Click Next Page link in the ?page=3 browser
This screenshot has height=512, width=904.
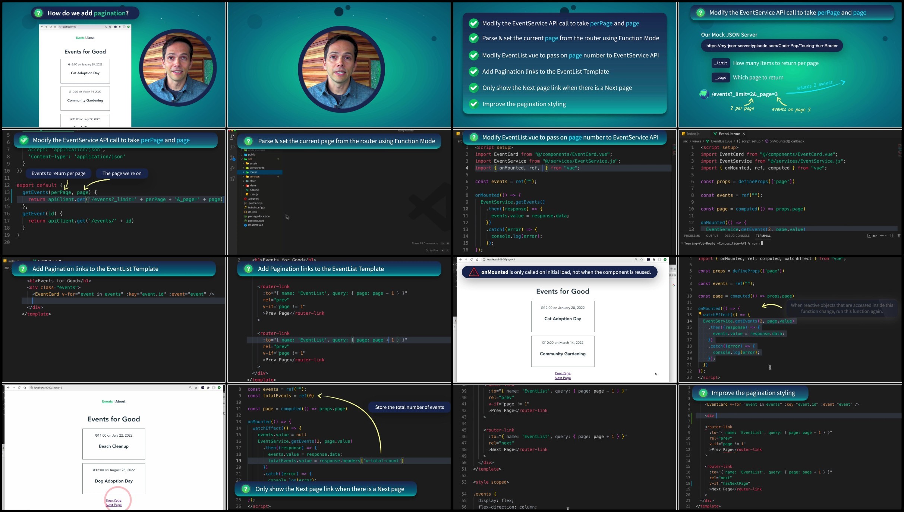click(x=563, y=378)
